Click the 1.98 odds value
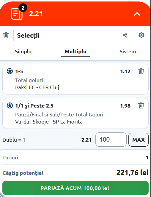 pos(125,106)
